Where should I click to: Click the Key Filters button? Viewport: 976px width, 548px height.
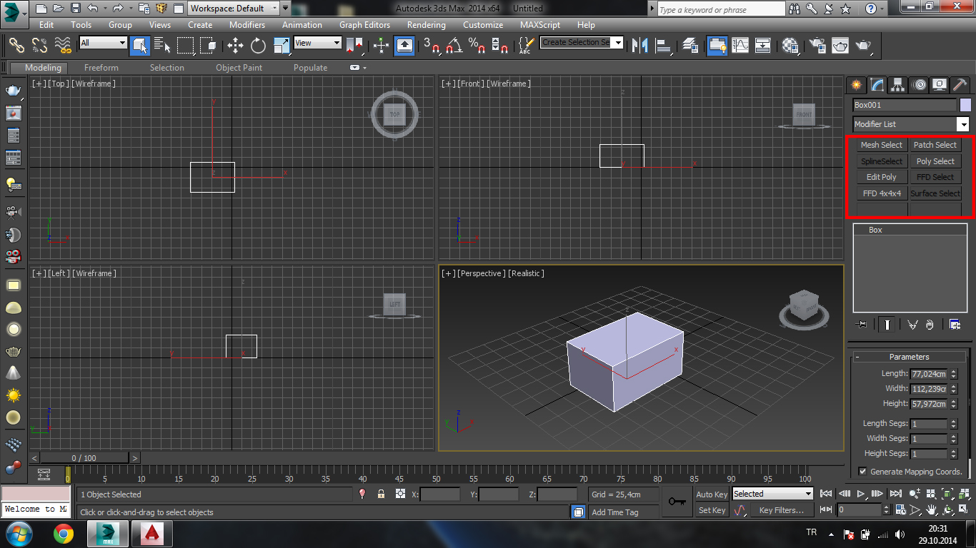click(782, 510)
